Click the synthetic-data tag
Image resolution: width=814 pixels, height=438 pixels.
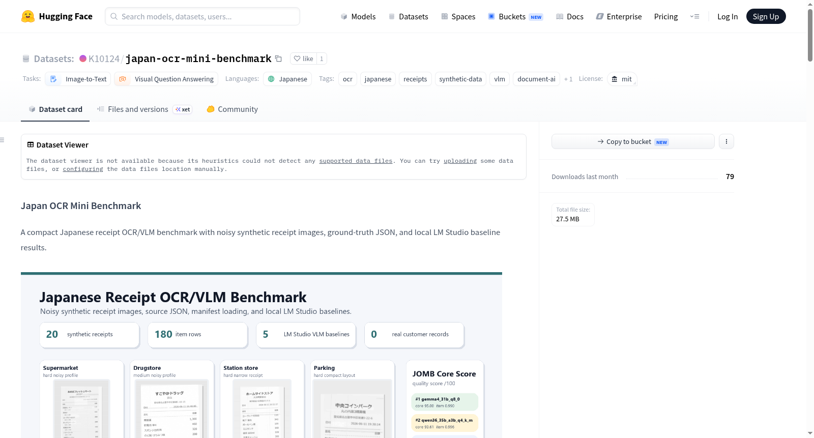[x=460, y=79]
